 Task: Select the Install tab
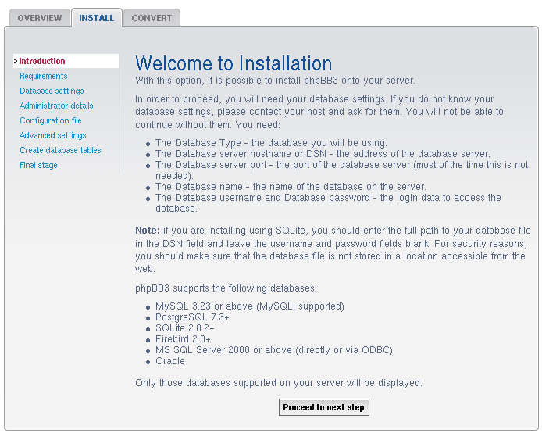click(x=96, y=18)
